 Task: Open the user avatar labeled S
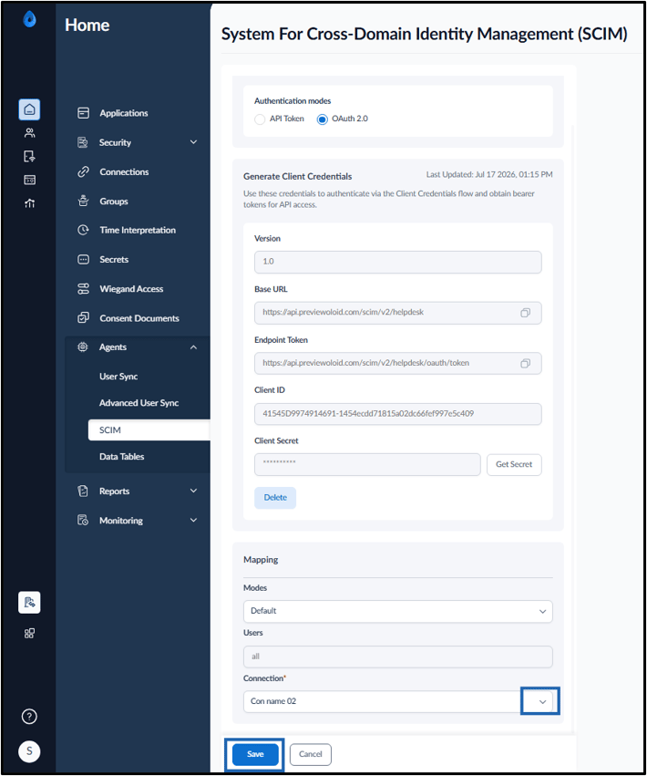pos(29,751)
